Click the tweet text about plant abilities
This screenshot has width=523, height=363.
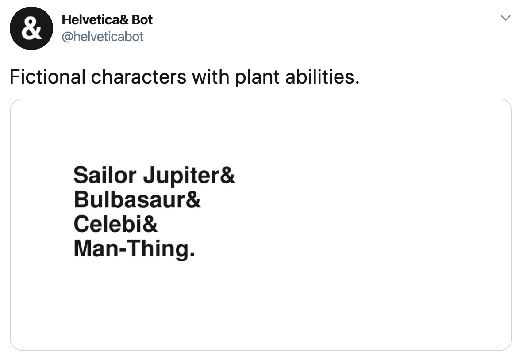click(x=184, y=77)
